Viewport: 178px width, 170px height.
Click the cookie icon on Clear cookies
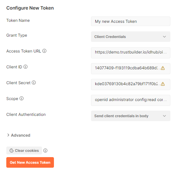click(x=12, y=151)
